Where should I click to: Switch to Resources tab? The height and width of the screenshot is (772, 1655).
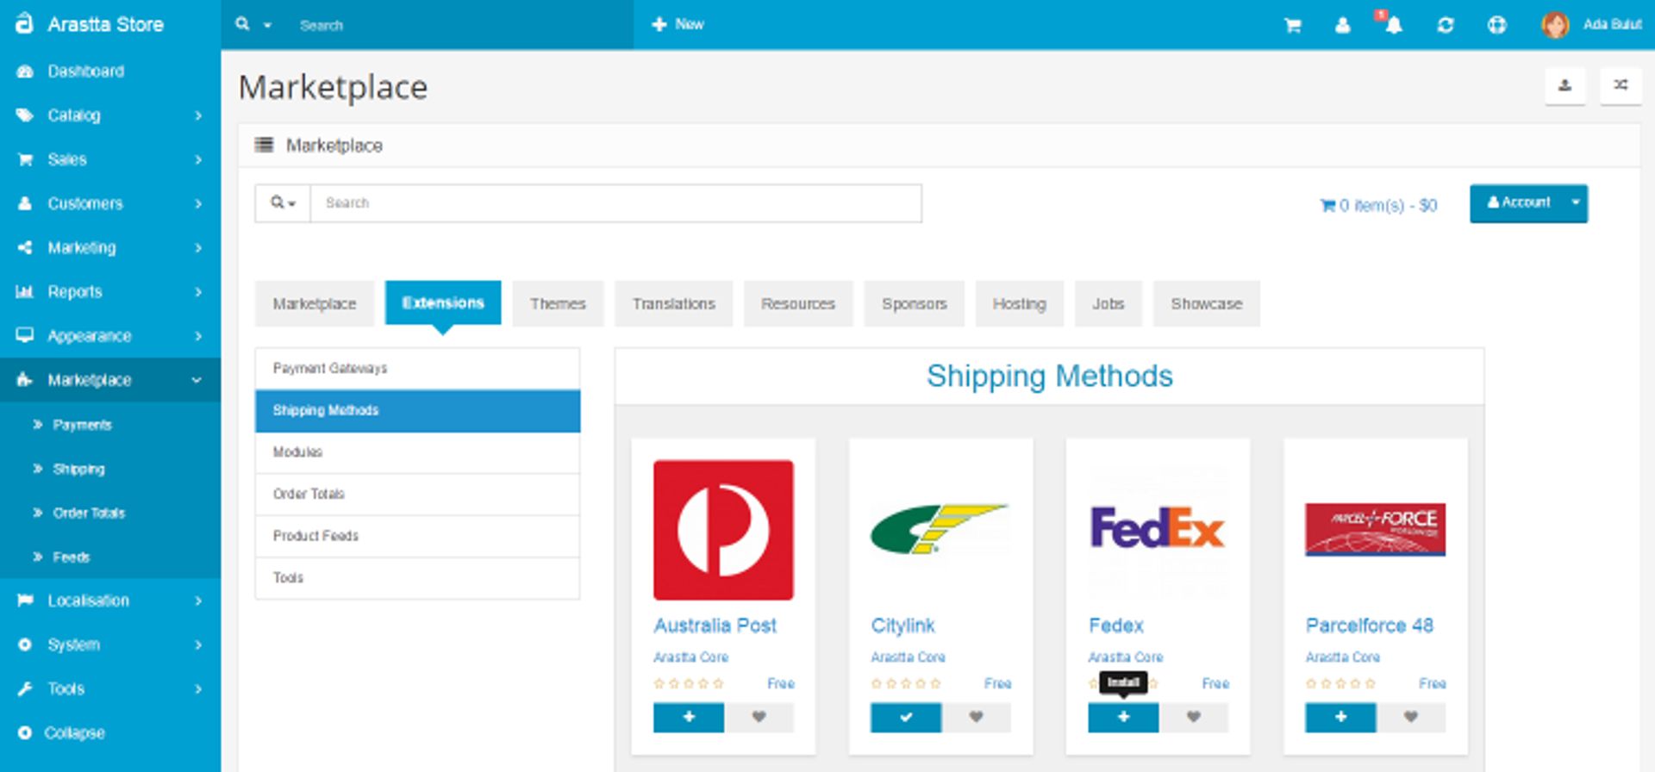(x=798, y=303)
